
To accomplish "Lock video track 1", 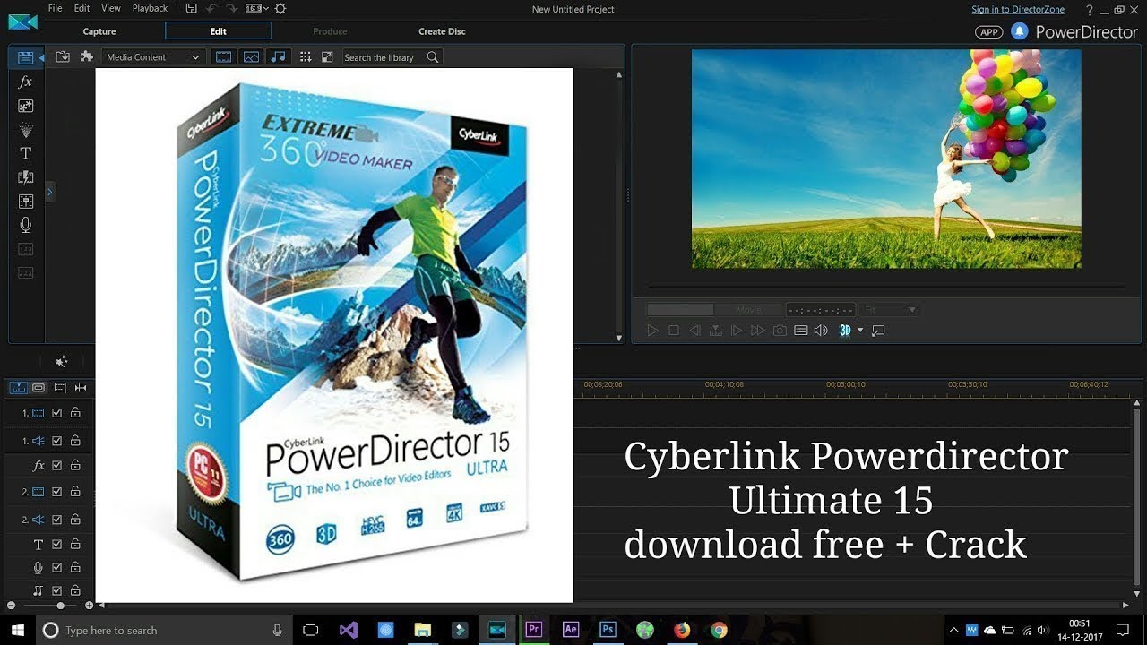I will pos(75,413).
